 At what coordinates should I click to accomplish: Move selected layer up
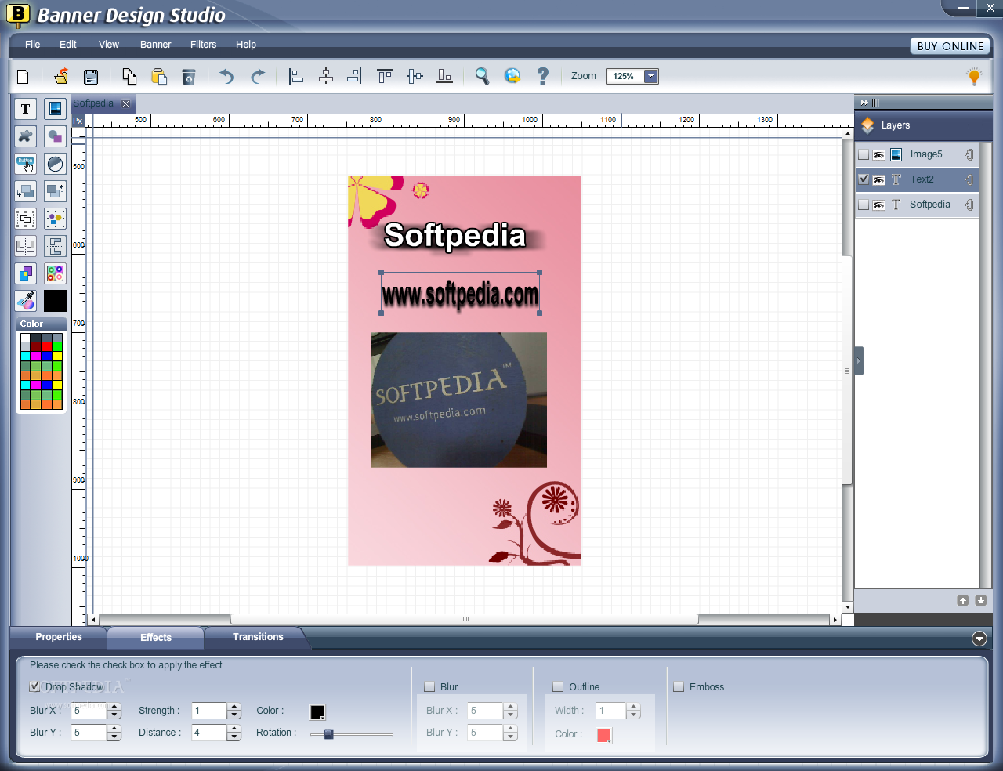963,600
